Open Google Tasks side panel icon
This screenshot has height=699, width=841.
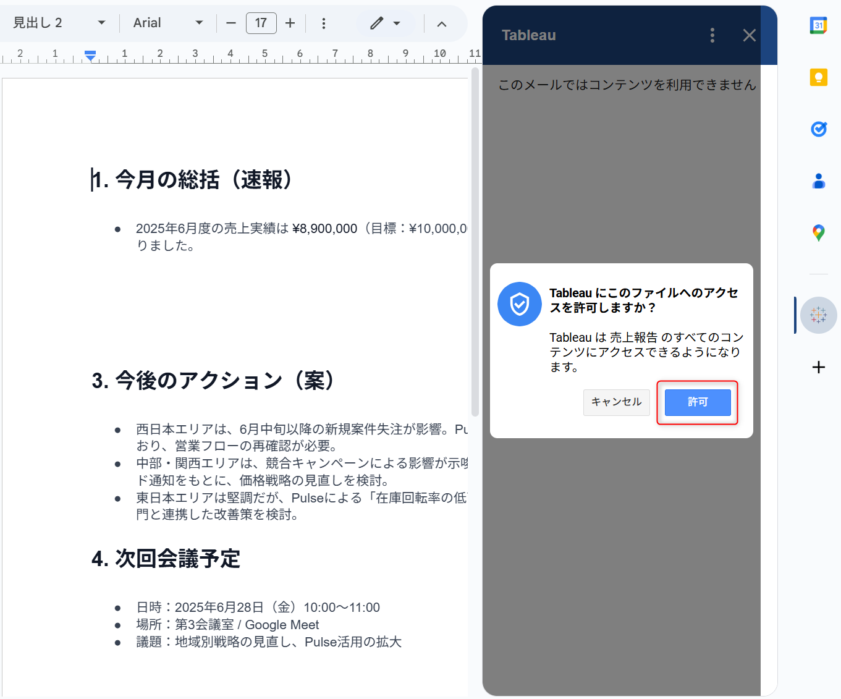[x=818, y=129]
